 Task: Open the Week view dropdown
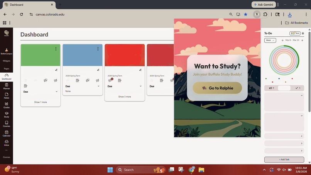(270, 40)
